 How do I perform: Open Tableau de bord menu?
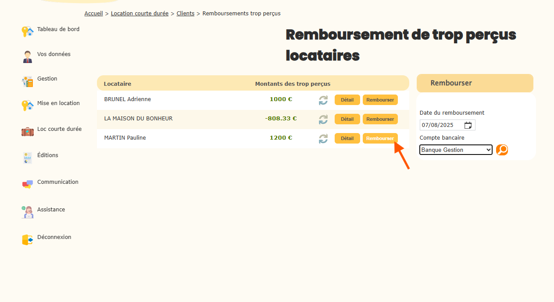point(58,29)
